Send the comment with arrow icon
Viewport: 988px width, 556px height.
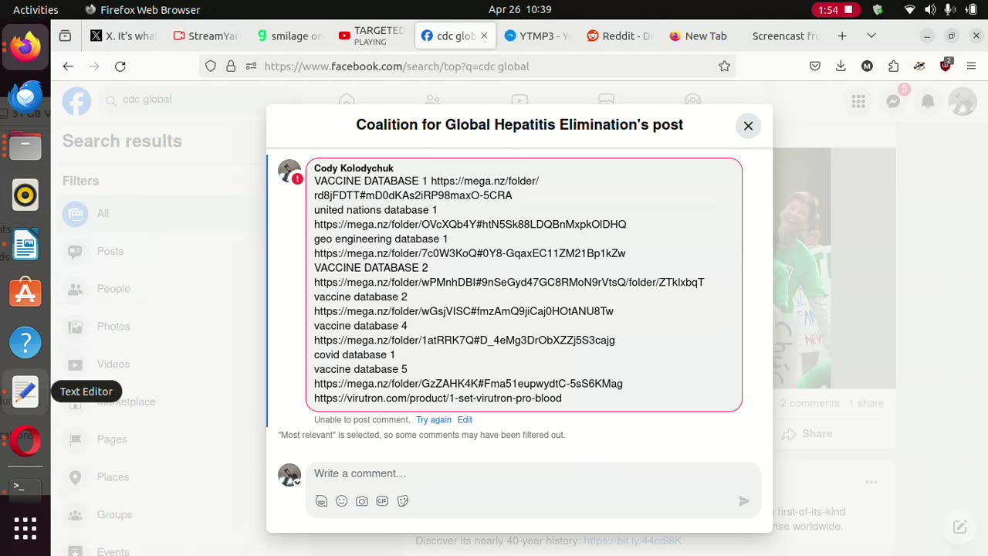click(744, 501)
